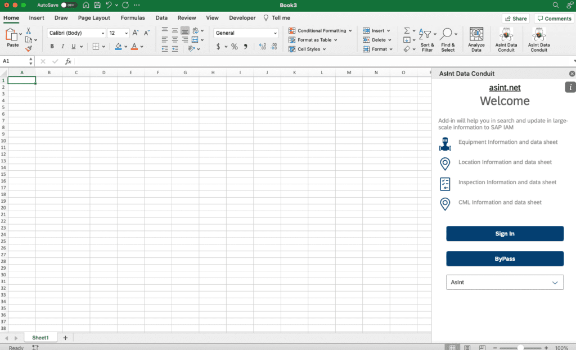This screenshot has width=576, height=350.
Task: Apply the Fill Color bucket
Action: pyautogui.click(x=118, y=46)
